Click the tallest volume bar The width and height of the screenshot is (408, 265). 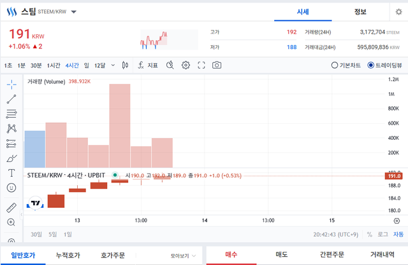120,126
